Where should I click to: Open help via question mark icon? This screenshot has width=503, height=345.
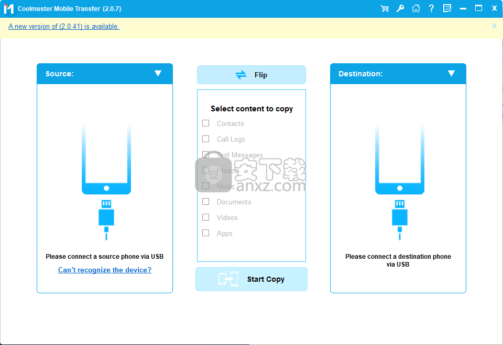(431, 8)
